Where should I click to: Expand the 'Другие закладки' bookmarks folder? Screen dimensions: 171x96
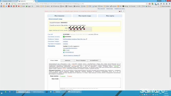165,6
